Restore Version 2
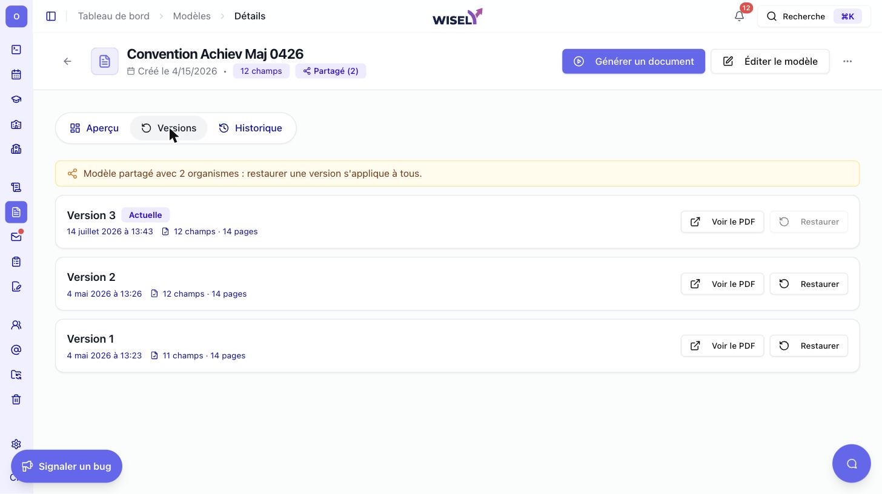 click(809, 284)
